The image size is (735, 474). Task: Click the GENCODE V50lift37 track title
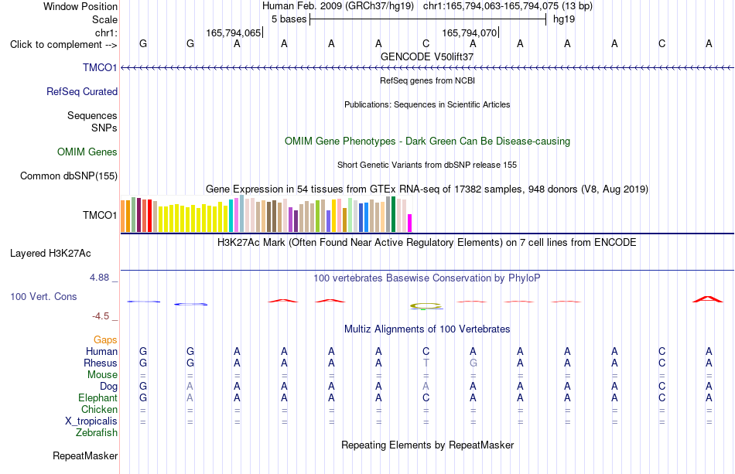coord(427,56)
